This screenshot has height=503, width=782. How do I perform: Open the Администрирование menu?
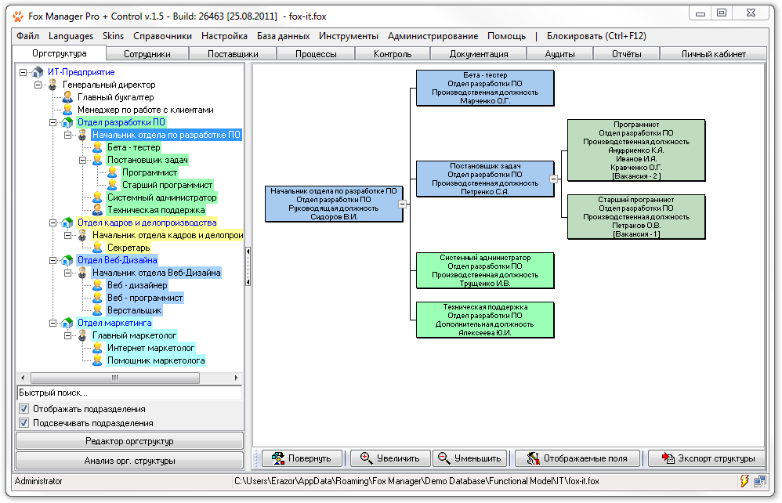pos(433,36)
